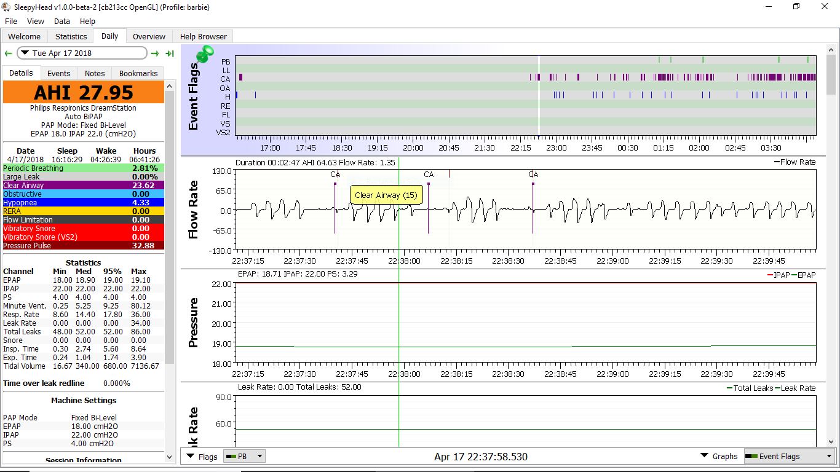Click the Pressure graph title
This screenshot has height=472, width=840.
pos(193,323)
